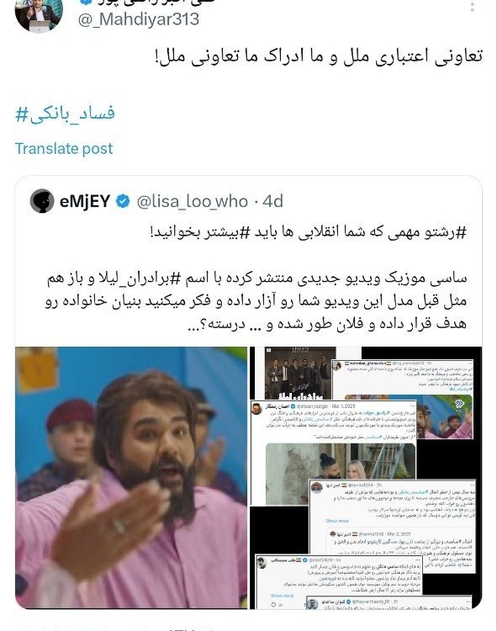Open the pink-shirt man video image
Viewport: 497px width, 631px height.
131,478
